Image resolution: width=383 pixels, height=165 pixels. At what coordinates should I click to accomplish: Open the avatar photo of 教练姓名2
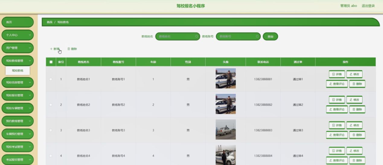(x=225, y=104)
